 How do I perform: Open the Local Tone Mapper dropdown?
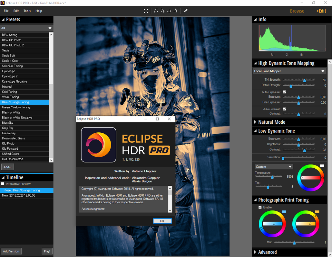tap(289, 71)
